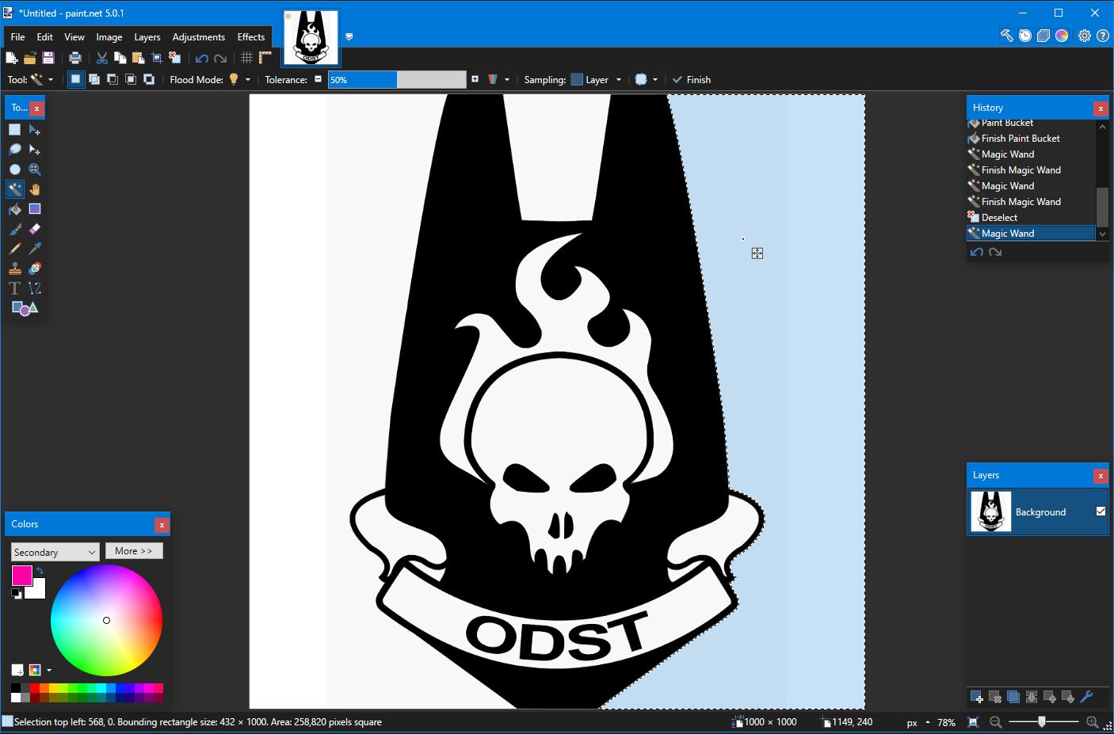Adjust the Tolerance slider bar
Viewport: 1114px width, 734px height.
(397, 79)
